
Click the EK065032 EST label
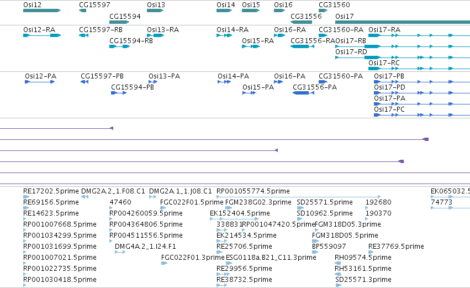[450, 191]
